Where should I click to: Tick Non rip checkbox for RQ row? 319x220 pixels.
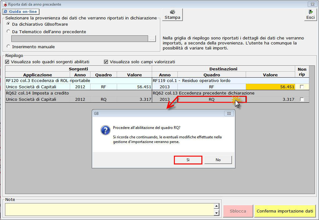point(302,100)
